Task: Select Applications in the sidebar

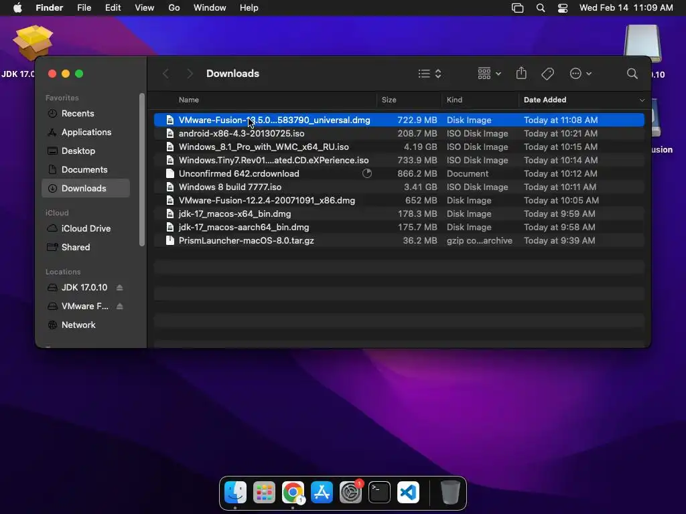Action: pos(86,132)
